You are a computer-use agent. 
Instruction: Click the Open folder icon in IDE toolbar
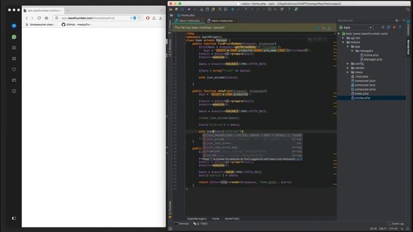tap(170, 9)
